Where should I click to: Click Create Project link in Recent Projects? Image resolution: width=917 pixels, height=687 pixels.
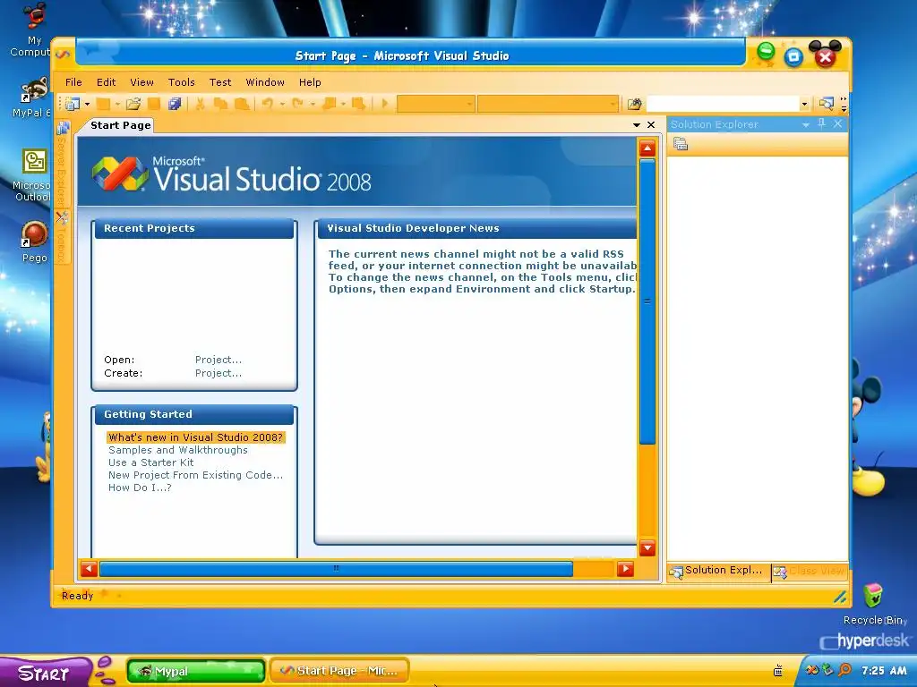pos(219,373)
